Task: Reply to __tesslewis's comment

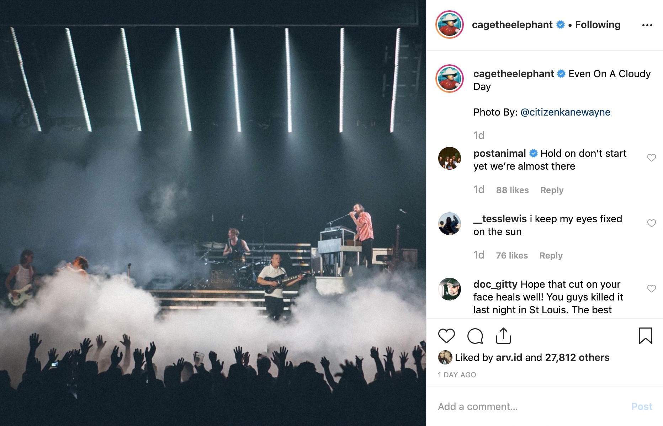Action: click(x=551, y=256)
